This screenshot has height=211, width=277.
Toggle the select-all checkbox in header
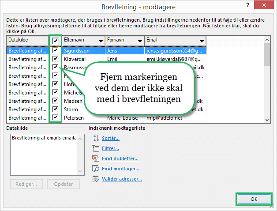55,41
